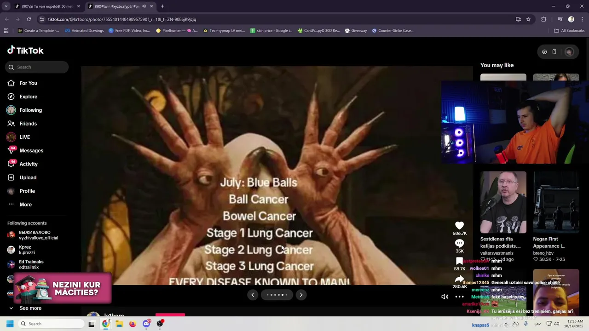Go back in browser history
589x331 pixels.
6,19
